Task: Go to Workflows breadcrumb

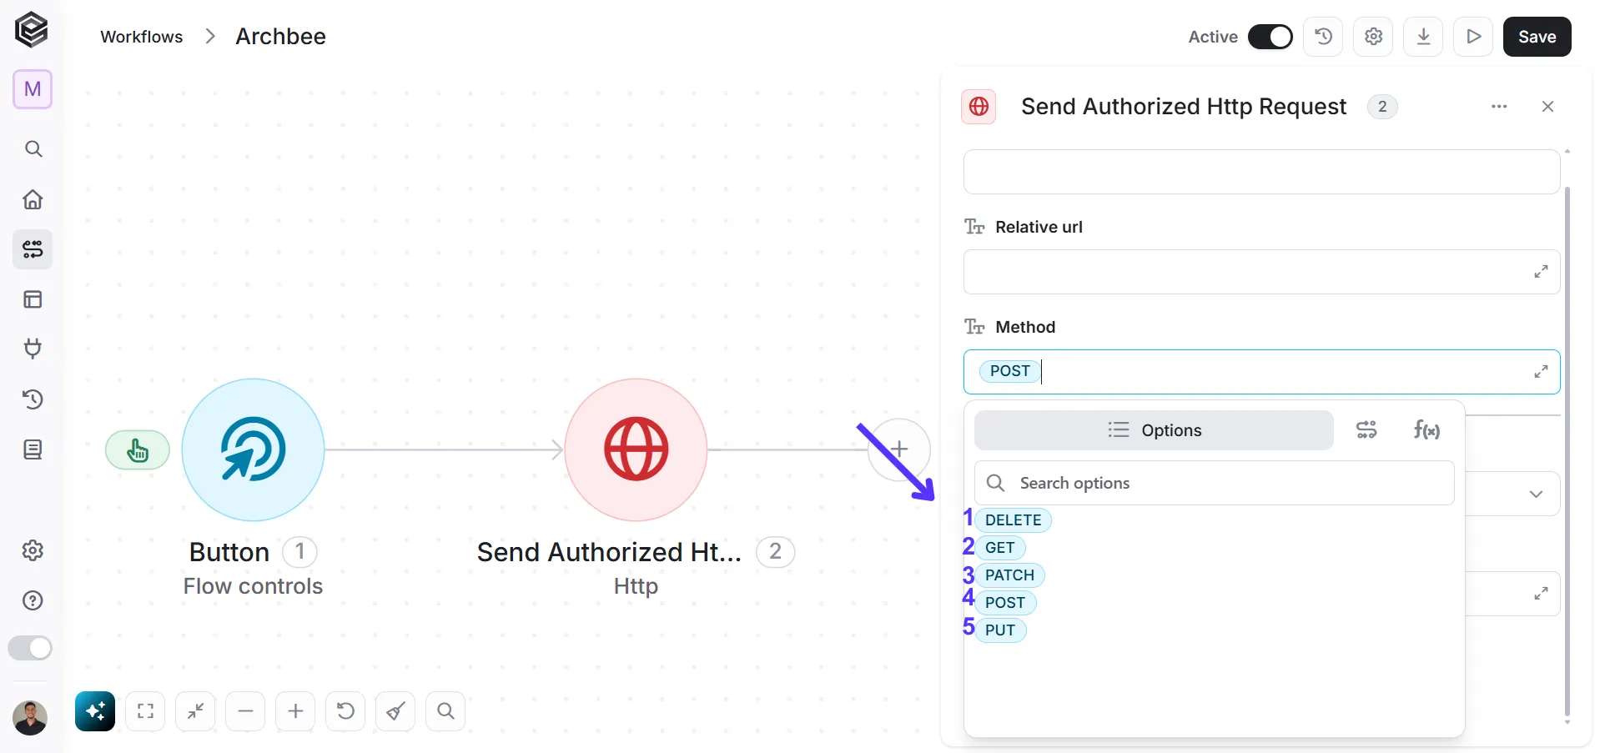Action: 141,37
